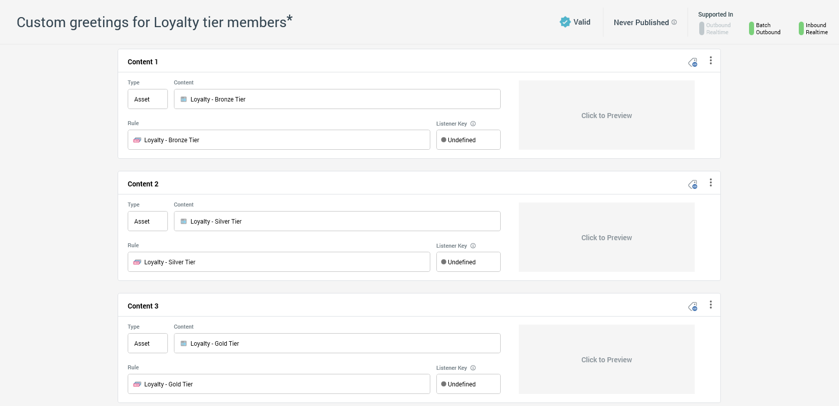Open the three-dot menu for Content 1
The width and height of the screenshot is (839, 406).
(x=710, y=61)
